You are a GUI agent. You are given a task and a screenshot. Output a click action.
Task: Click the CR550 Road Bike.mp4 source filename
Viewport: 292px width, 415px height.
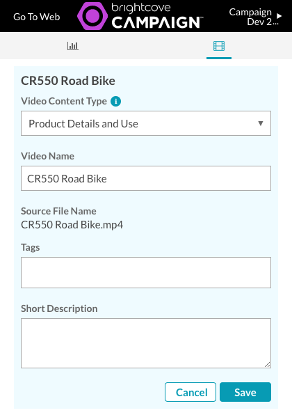(x=72, y=225)
